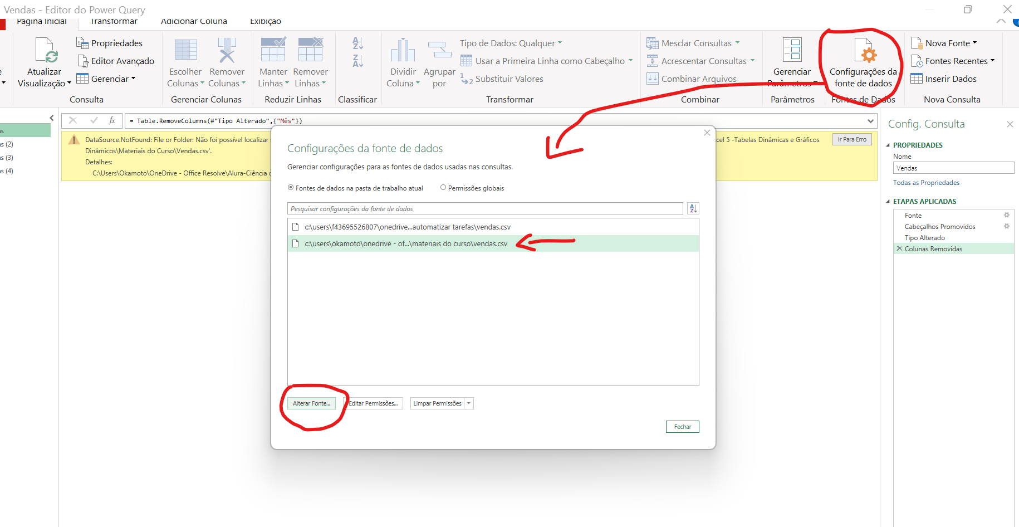Screen dimensions: 1019x527
Task: Click the sort icon beside the dialog search box
Action: tap(693, 208)
